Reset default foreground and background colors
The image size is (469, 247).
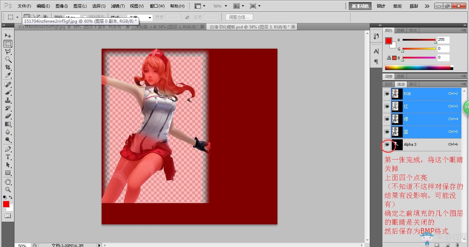tap(4, 197)
